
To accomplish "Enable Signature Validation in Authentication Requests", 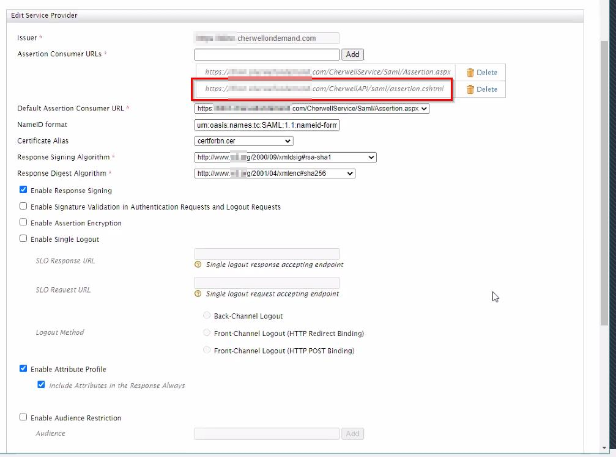I will pos(23,207).
